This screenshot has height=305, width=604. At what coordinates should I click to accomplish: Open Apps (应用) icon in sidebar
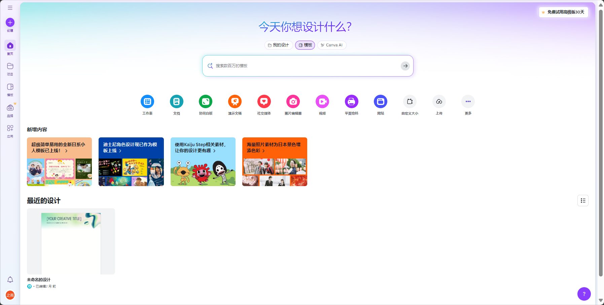(x=10, y=128)
